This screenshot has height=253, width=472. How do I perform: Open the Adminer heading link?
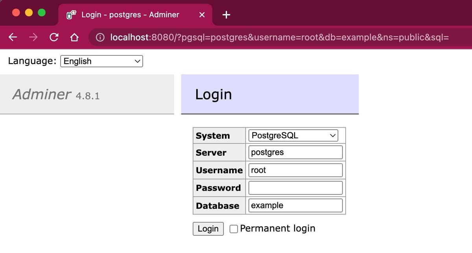tap(42, 94)
